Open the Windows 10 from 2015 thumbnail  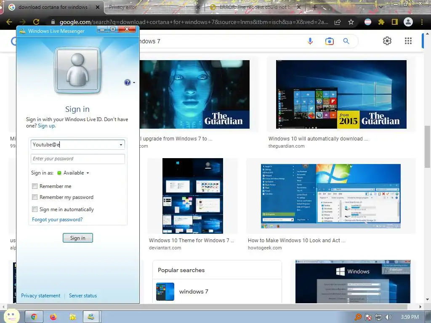341,94
